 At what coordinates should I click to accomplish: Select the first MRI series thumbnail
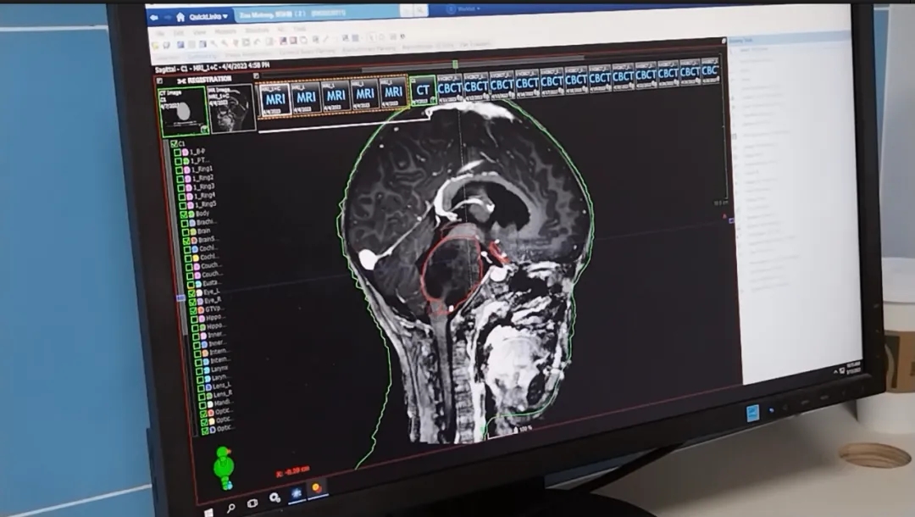point(274,98)
